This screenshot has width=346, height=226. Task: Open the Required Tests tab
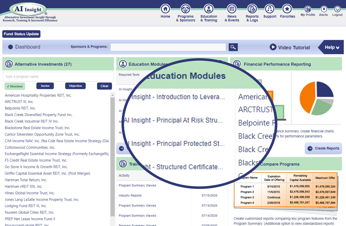pos(129,75)
